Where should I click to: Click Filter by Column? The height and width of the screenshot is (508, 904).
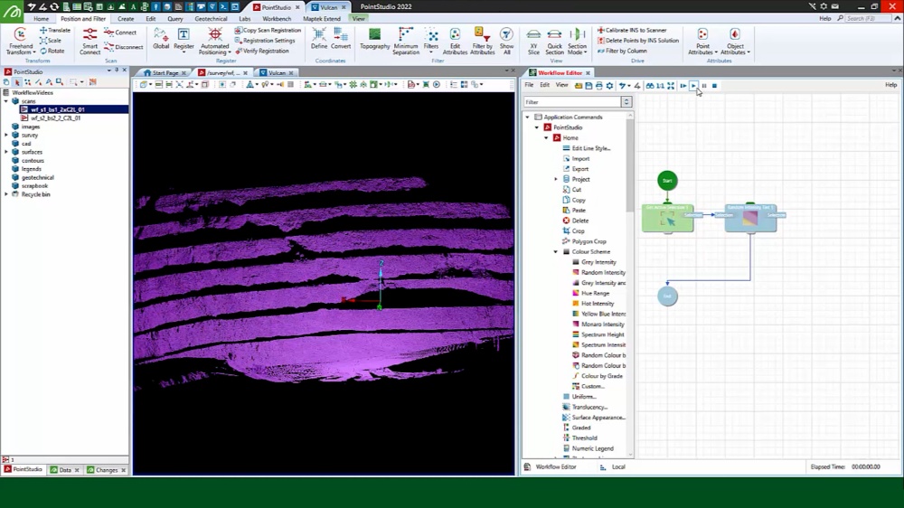pos(622,51)
